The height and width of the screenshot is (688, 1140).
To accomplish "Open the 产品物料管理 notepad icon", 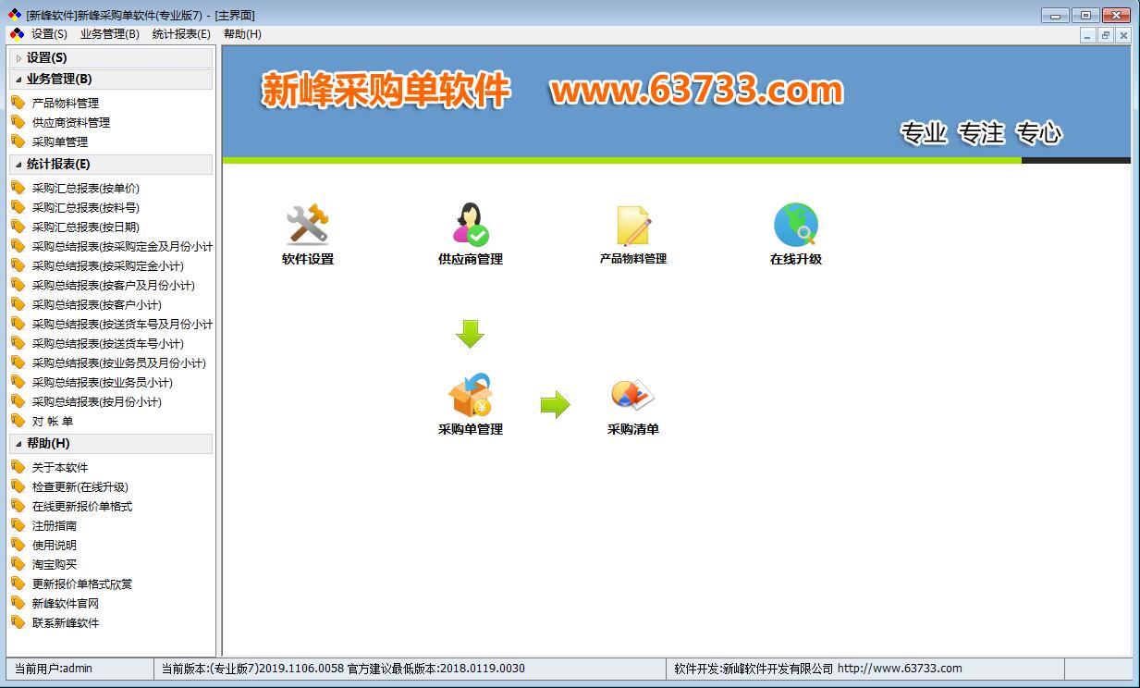I will point(633,225).
